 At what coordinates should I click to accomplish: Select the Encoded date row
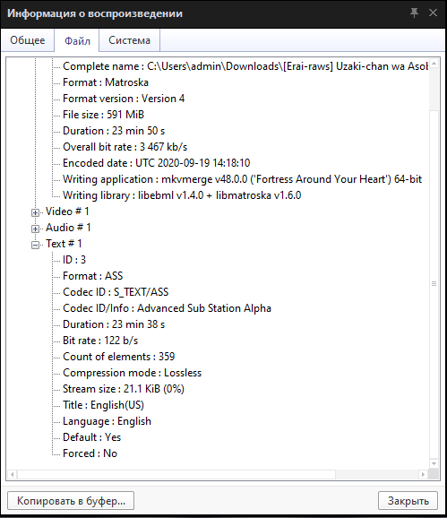coord(157,163)
